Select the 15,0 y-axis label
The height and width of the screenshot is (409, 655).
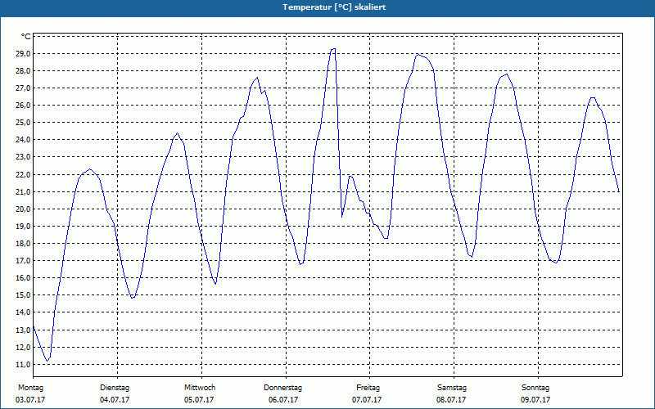tap(24, 295)
